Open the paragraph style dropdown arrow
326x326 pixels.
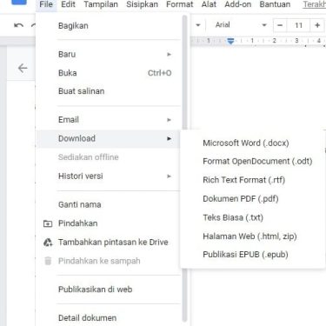[x=198, y=25]
